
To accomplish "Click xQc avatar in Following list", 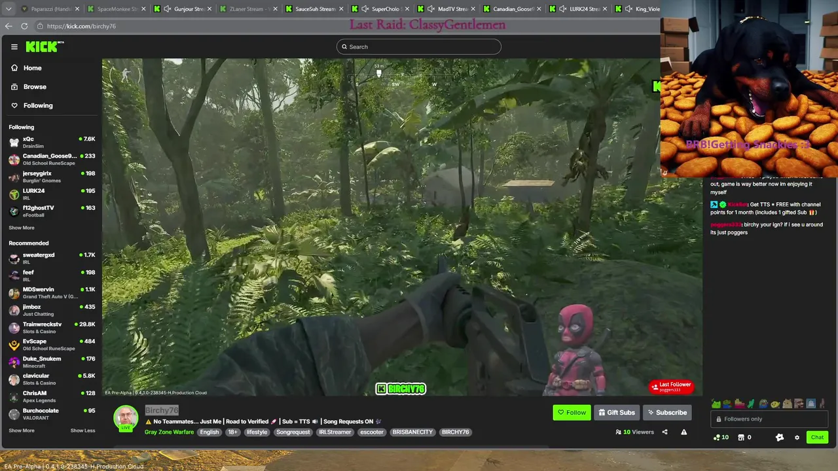I will coord(14,142).
